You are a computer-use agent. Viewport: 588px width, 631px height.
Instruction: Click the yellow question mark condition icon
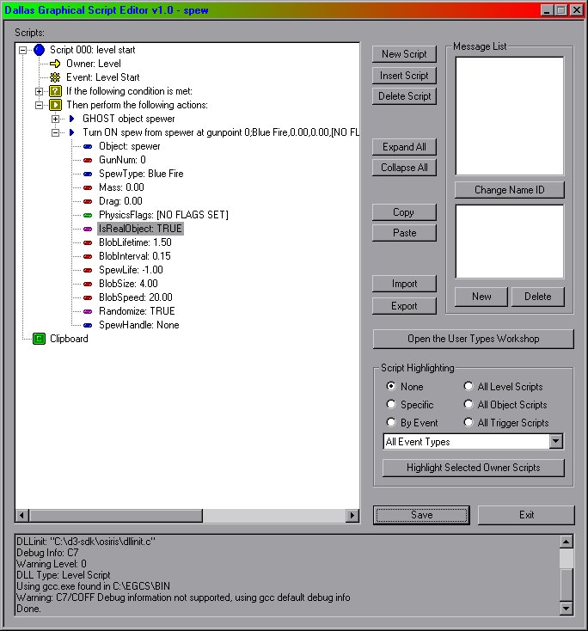pyautogui.click(x=55, y=91)
